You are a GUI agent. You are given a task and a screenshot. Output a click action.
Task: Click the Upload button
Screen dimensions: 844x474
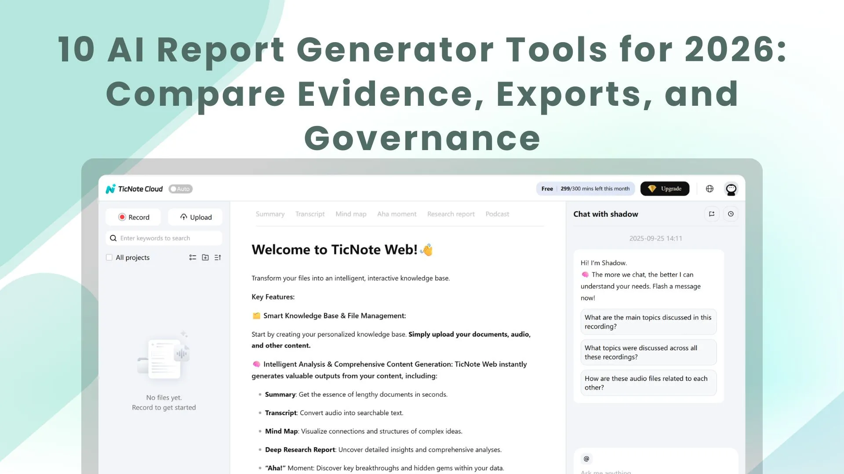[x=195, y=217]
